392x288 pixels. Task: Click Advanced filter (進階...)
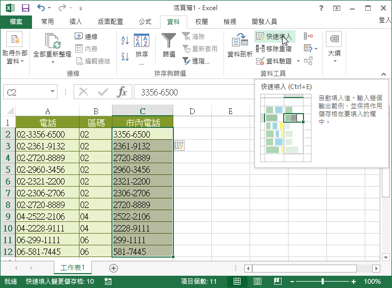[x=196, y=61]
